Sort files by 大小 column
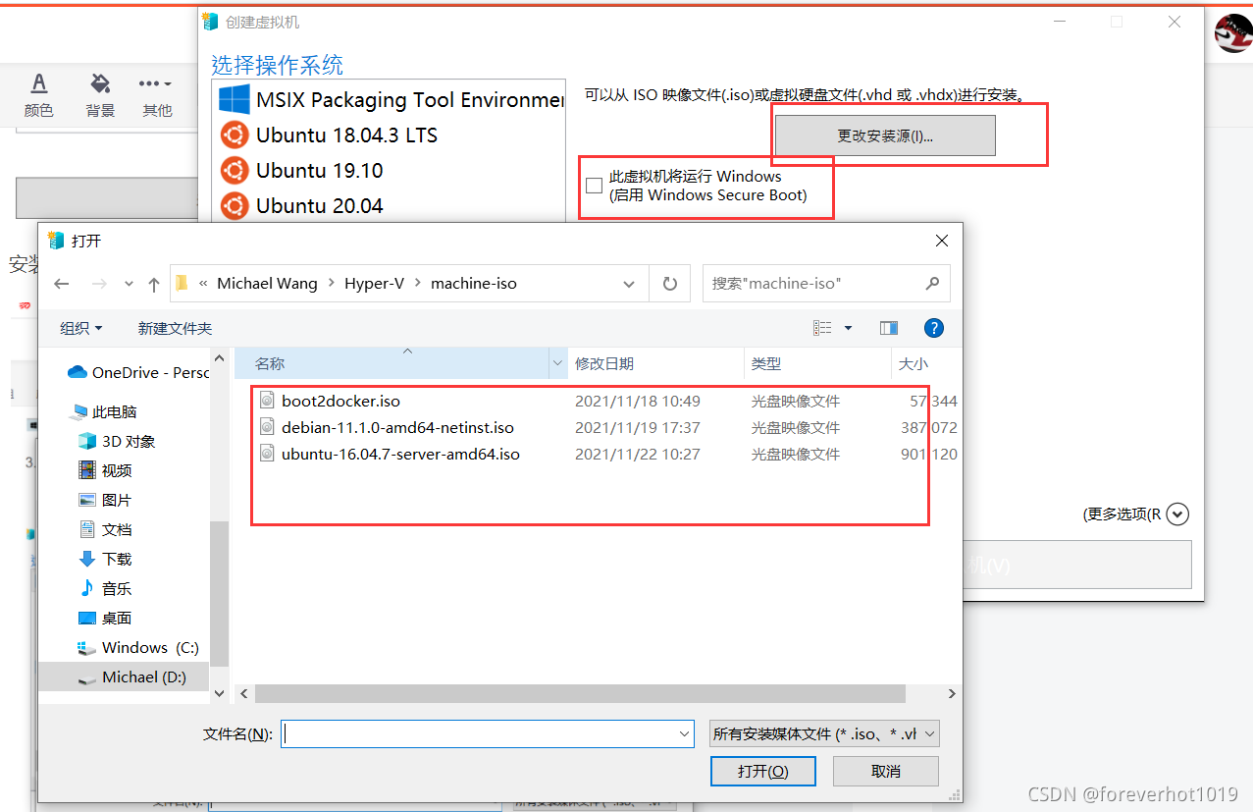Viewport: 1253px width, 812px height. click(x=925, y=363)
